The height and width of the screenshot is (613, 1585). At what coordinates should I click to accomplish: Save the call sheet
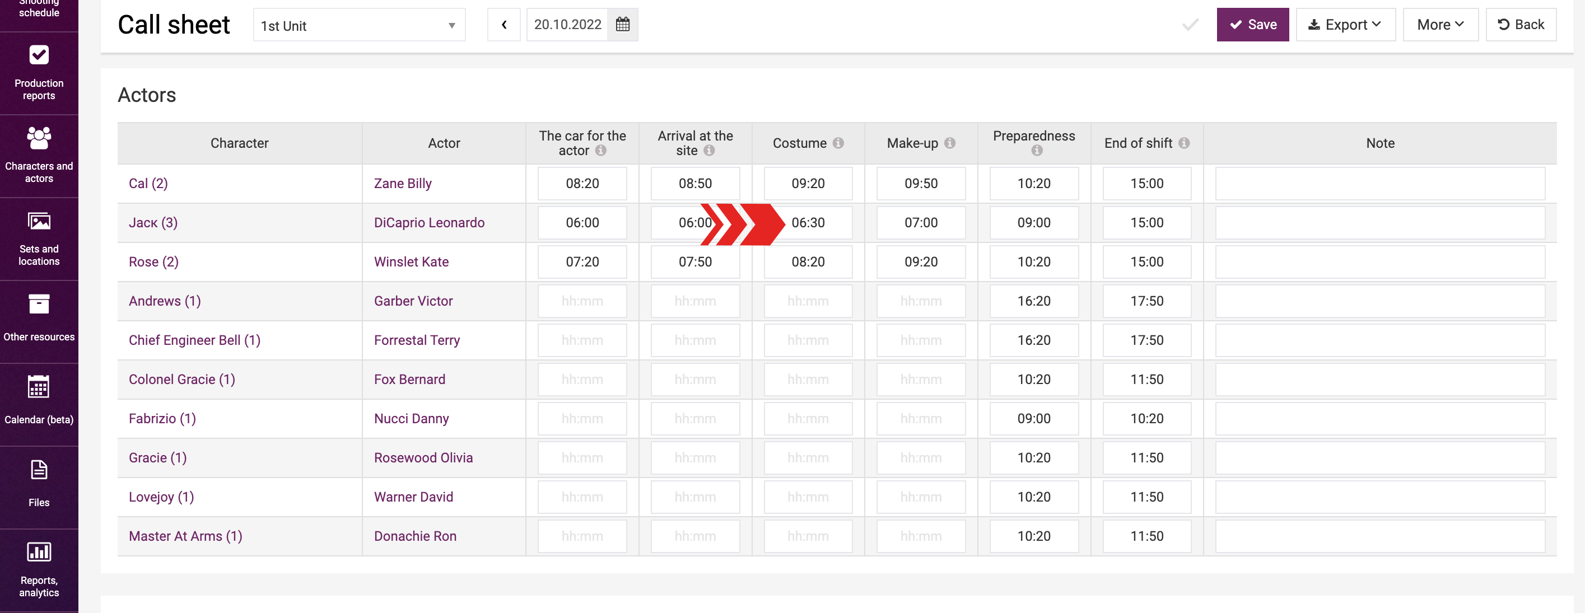click(1252, 25)
